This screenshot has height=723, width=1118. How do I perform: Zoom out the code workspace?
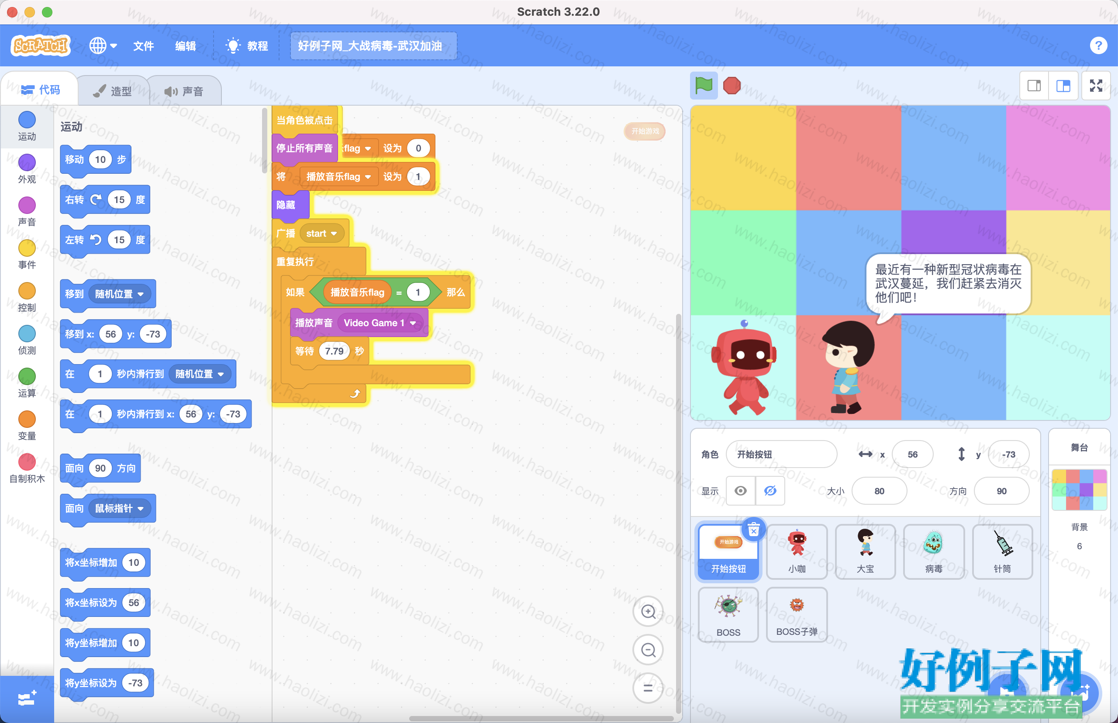tap(648, 650)
